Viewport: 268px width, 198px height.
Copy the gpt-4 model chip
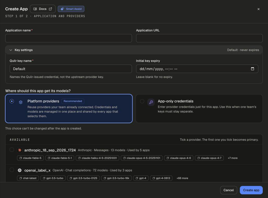coord(141,178)
